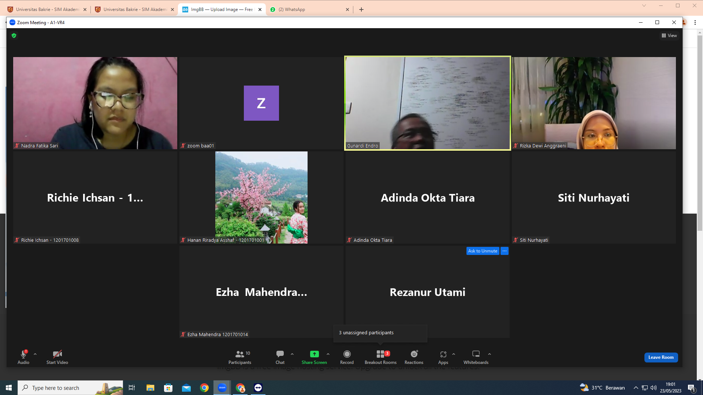
Task: Start recording with the Record button
Action: click(347, 357)
